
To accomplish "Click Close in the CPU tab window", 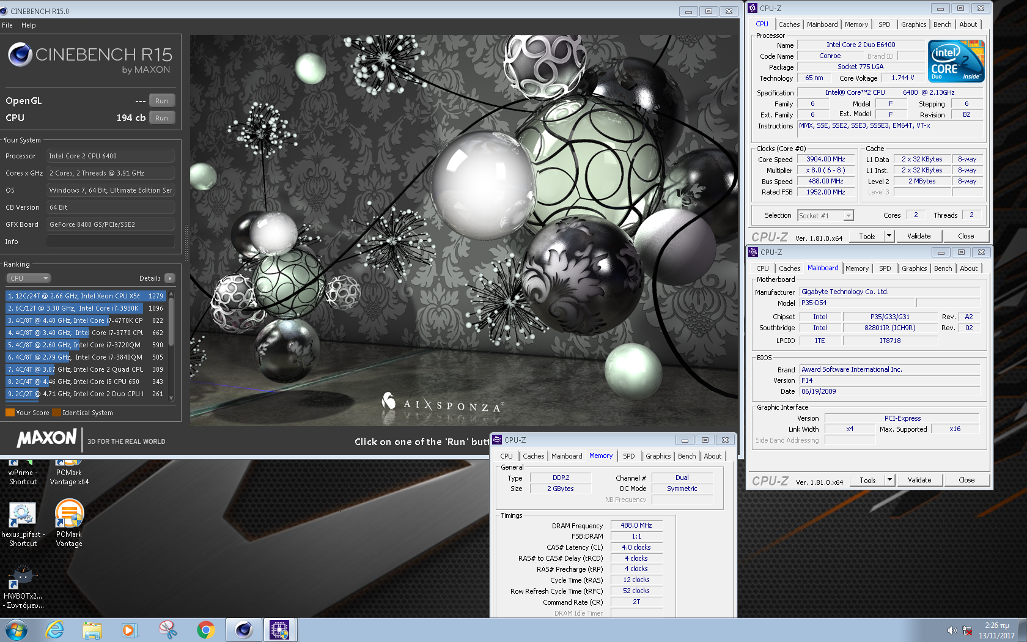I will tap(966, 236).
